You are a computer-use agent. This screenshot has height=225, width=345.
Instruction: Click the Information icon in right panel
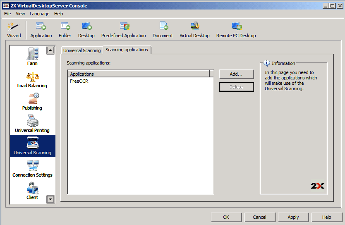(267, 63)
